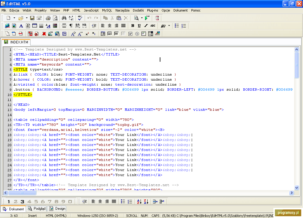Screen dimensions: 303x218
Task: Open the Edycja menu
Action: (x=14, y=10)
